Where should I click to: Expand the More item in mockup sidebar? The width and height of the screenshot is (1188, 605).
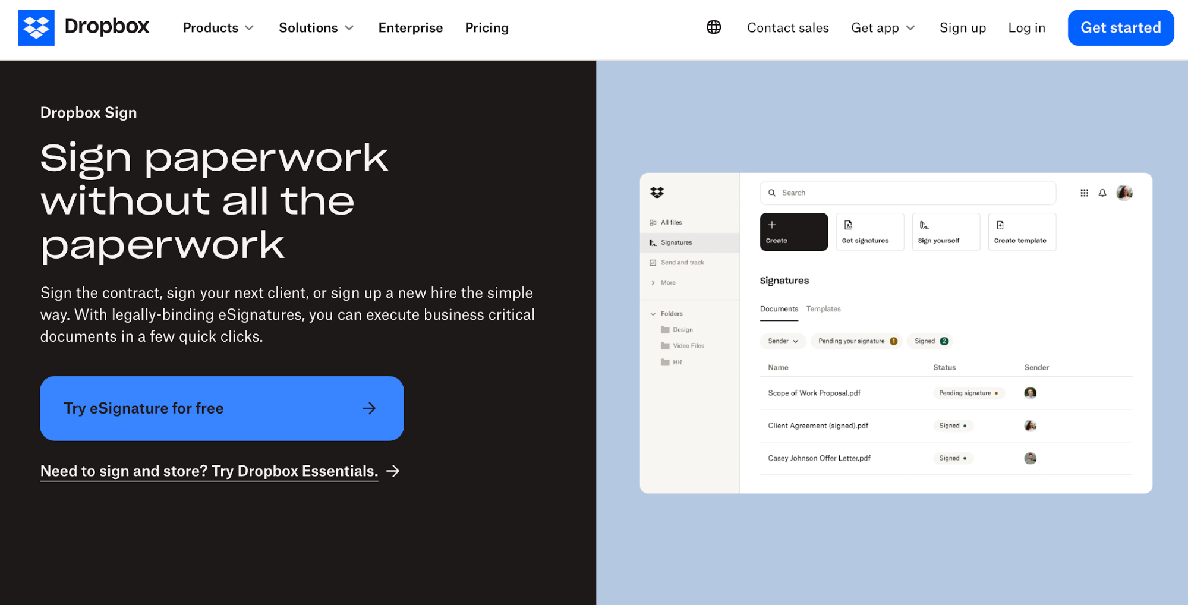point(663,283)
